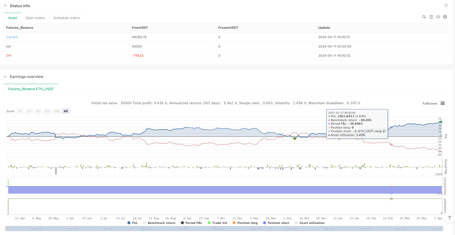Click the cloud download icon
This screenshot has width=455, height=235.
[x=438, y=17]
